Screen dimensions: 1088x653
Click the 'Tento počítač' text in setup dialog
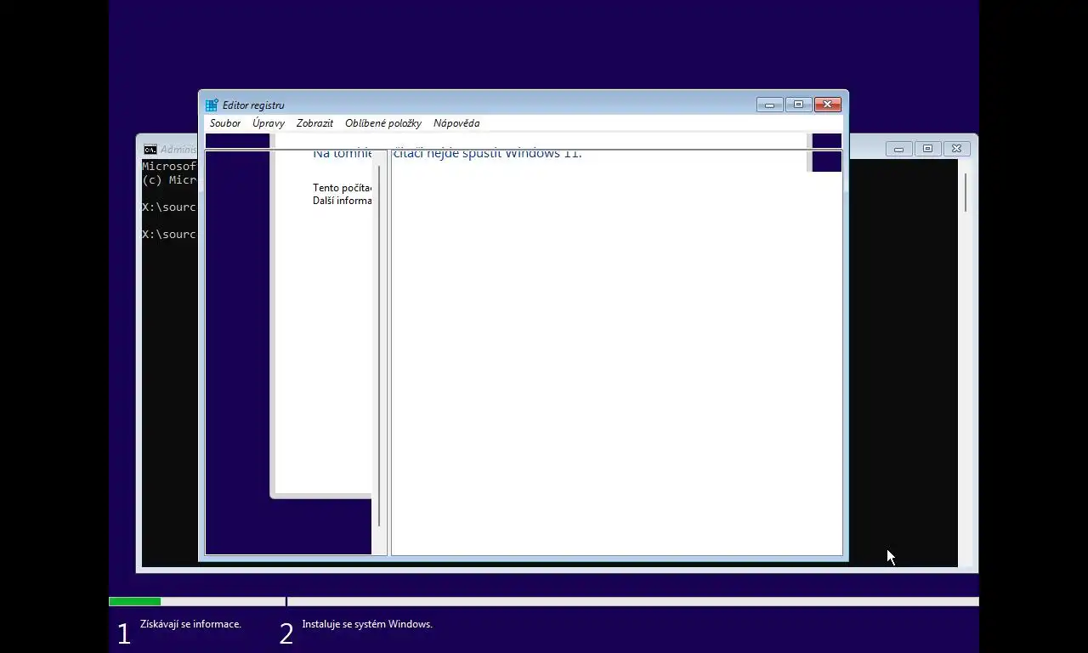[x=342, y=188]
